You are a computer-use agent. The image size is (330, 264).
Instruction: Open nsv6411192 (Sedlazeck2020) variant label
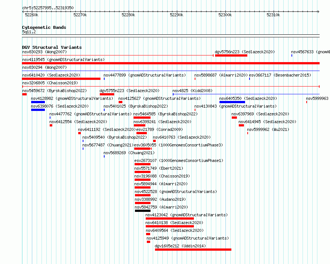pyautogui.click(x=107, y=129)
